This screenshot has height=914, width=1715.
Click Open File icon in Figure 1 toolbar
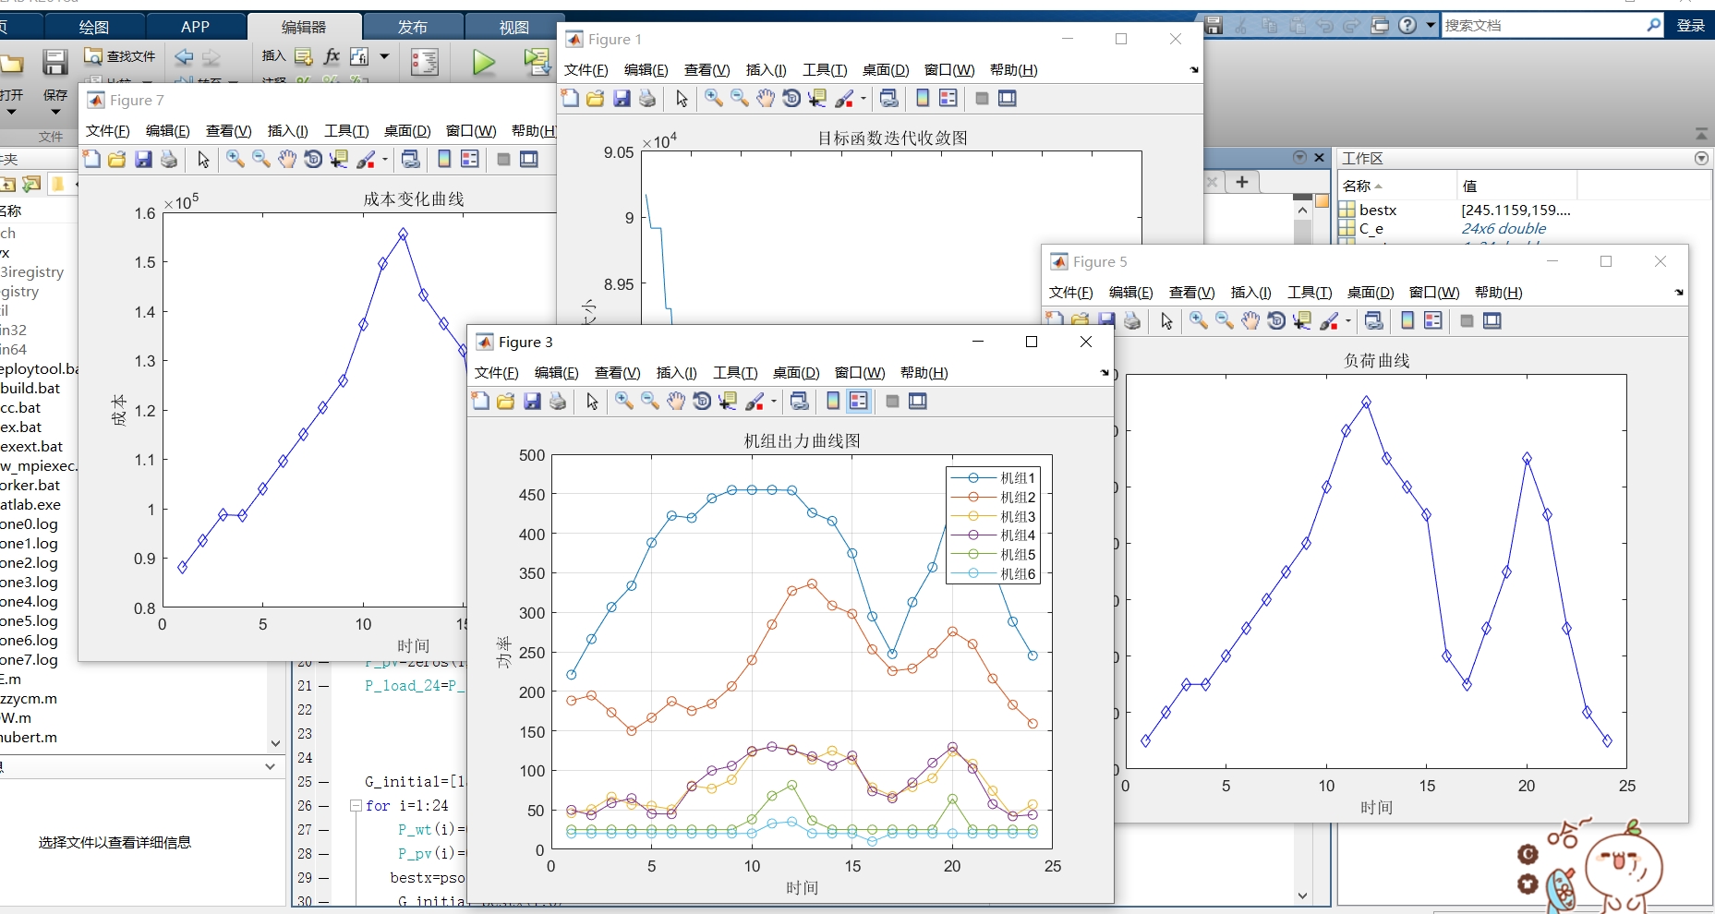click(x=596, y=98)
